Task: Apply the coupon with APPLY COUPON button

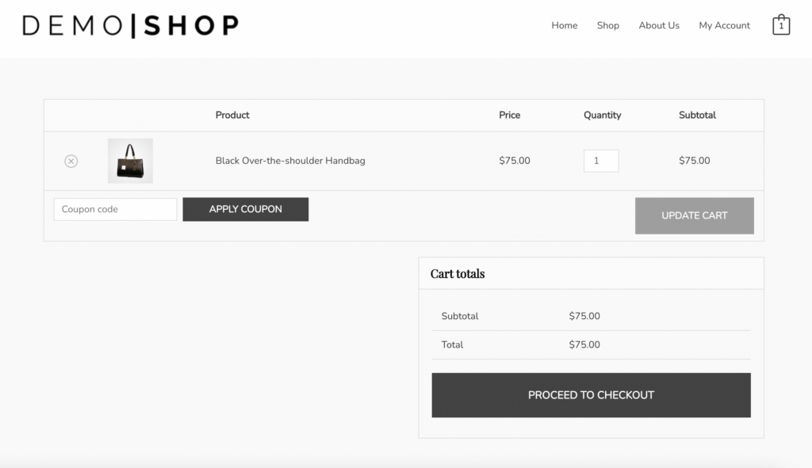Action: [x=245, y=209]
